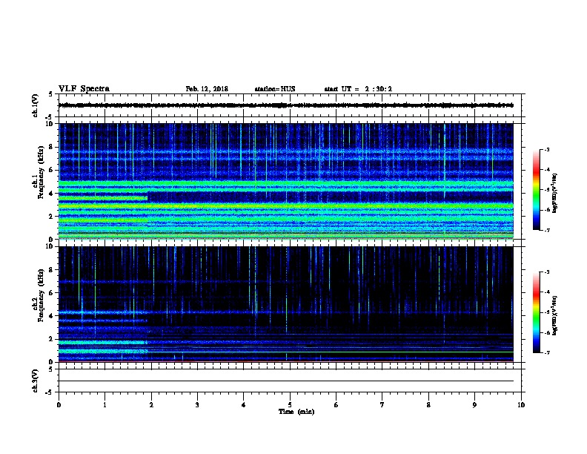Click the ch.1 spectrogram color bar
The image size is (587, 454).
coord(537,190)
